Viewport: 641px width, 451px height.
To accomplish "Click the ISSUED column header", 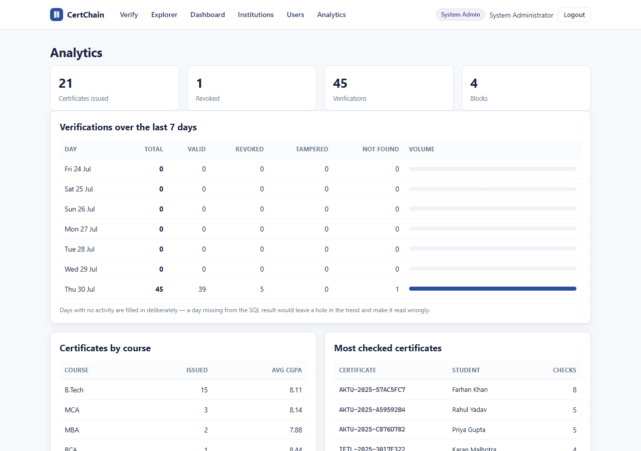I will click(x=197, y=370).
